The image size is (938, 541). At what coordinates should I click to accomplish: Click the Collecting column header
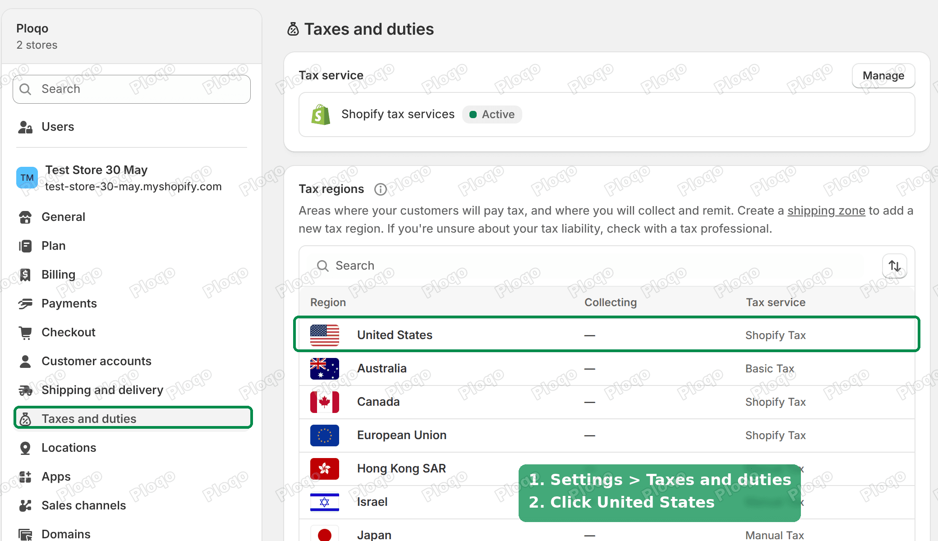[x=611, y=303]
